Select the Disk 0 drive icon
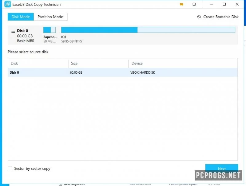Image resolution: width=246 pixels, height=186 pixels. (13, 32)
